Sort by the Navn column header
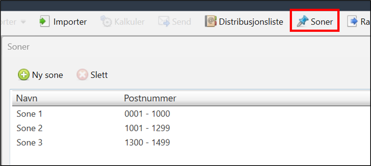 (x=27, y=98)
